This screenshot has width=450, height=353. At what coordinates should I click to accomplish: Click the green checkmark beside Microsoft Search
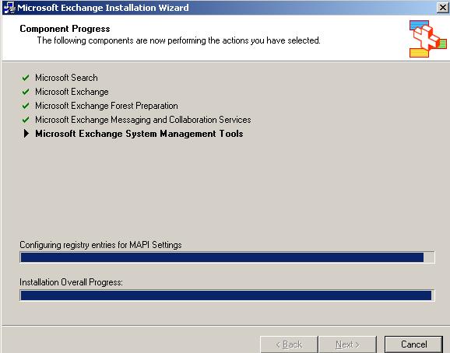click(x=26, y=78)
